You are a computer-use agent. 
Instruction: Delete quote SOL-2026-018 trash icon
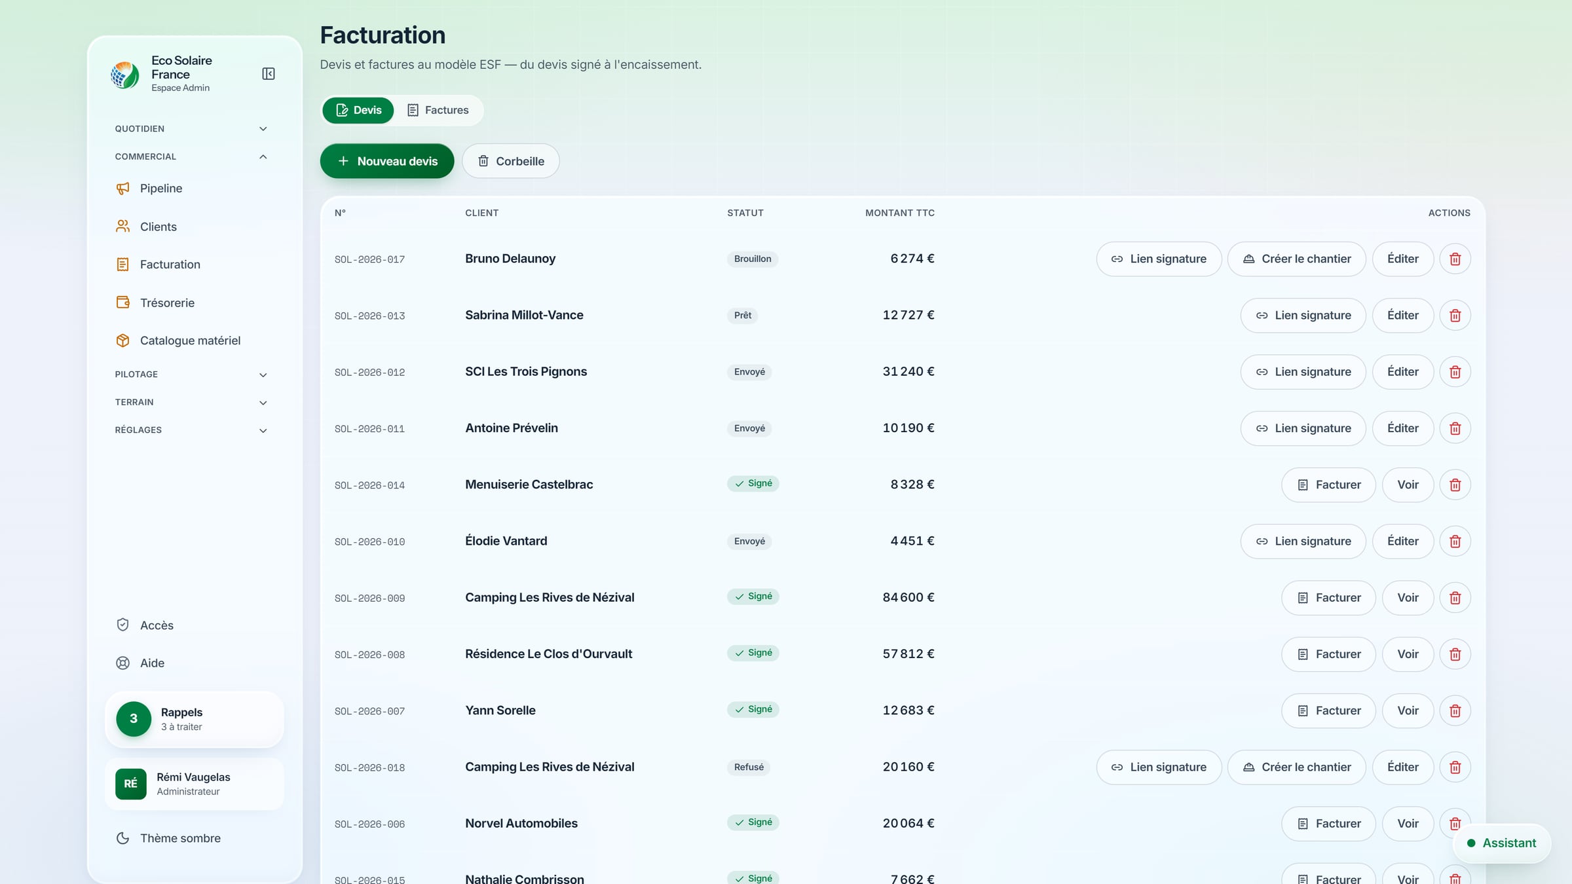pyautogui.click(x=1455, y=767)
